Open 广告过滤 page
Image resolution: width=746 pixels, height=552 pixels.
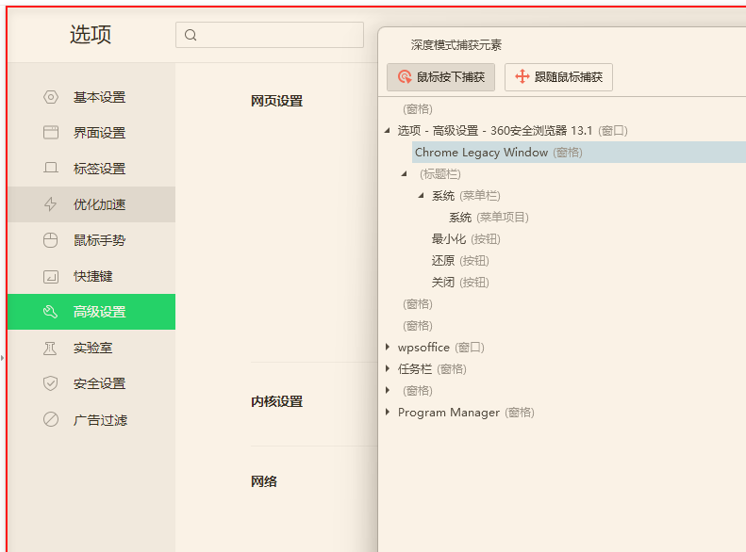pos(91,419)
